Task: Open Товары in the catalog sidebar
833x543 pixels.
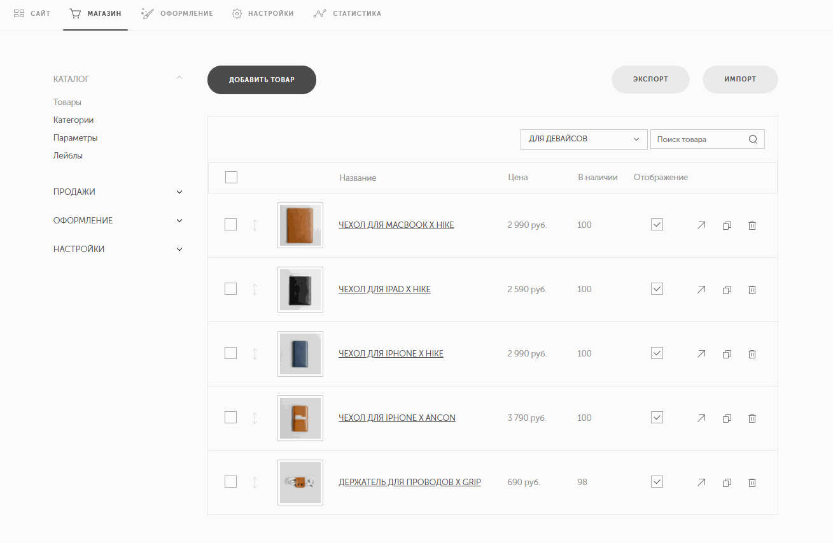Action: pos(67,102)
